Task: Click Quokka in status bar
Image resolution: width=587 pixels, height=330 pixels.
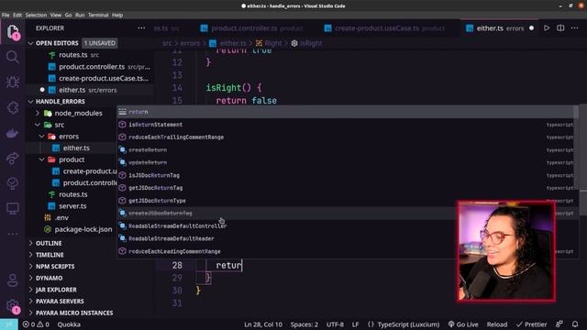Action: pos(69,324)
